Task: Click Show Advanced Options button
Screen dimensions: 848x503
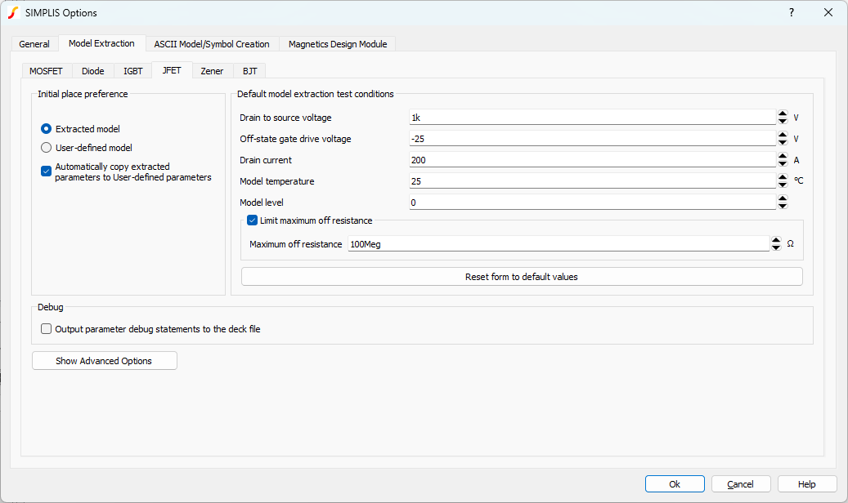Action: [104, 361]
